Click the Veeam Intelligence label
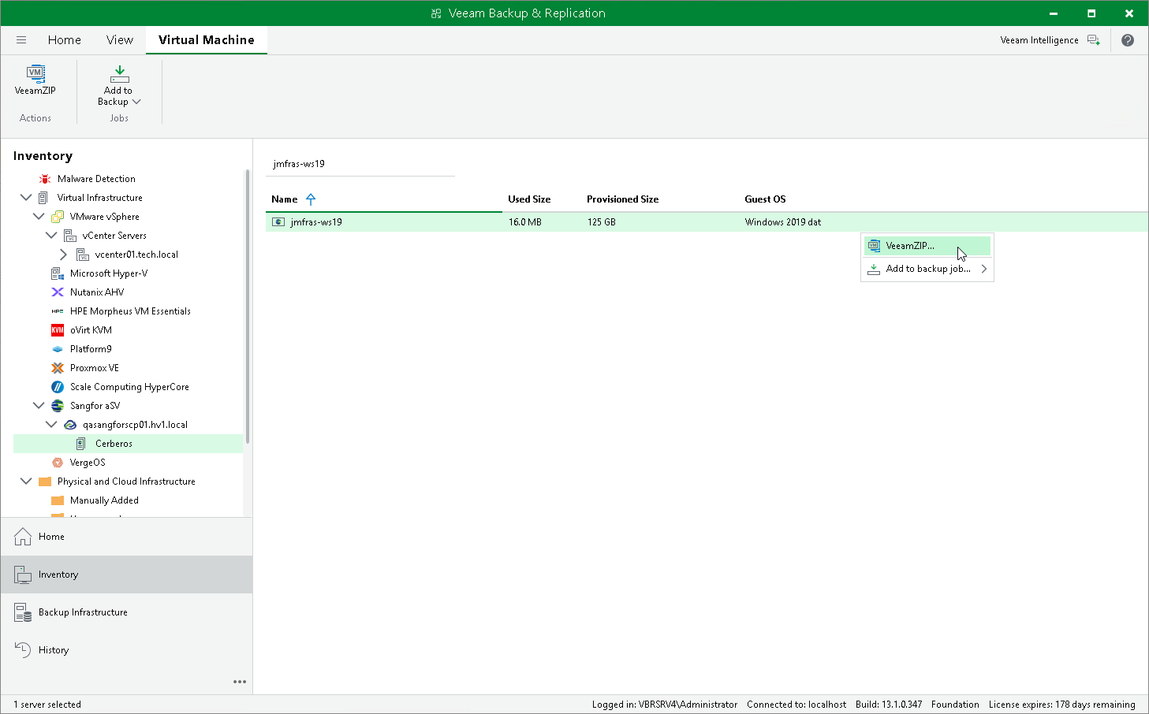The width and height of the screenshot is (1149, 714). [1039, 40]
